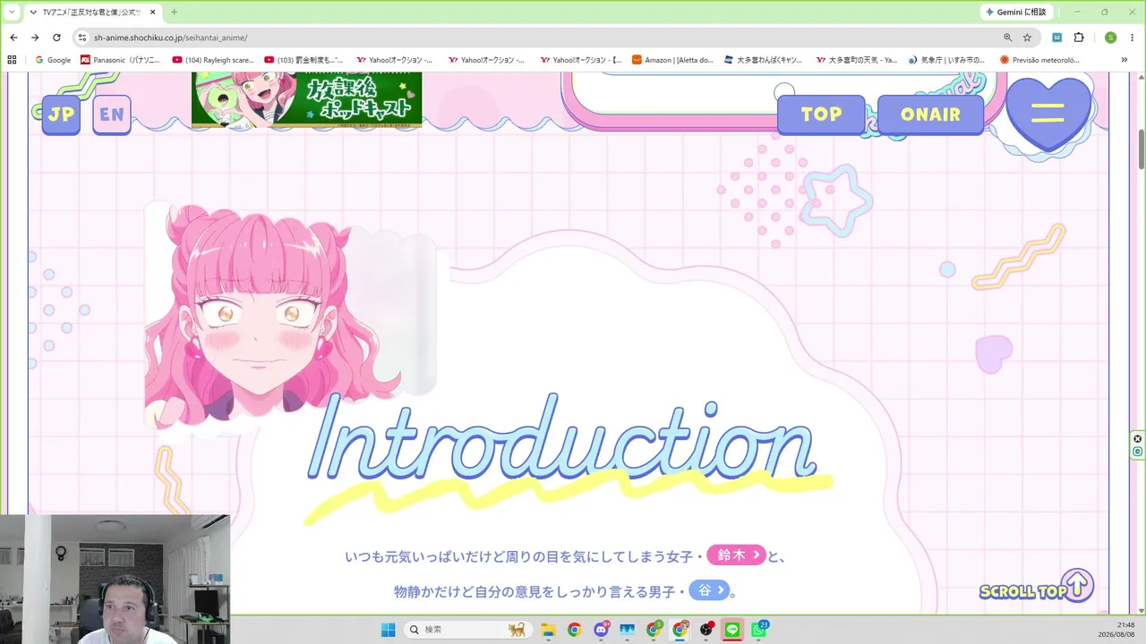The height and width of the screenshot is (644, 1146).
Task: Open the Windows Start menu
Action: coord(388,630)
